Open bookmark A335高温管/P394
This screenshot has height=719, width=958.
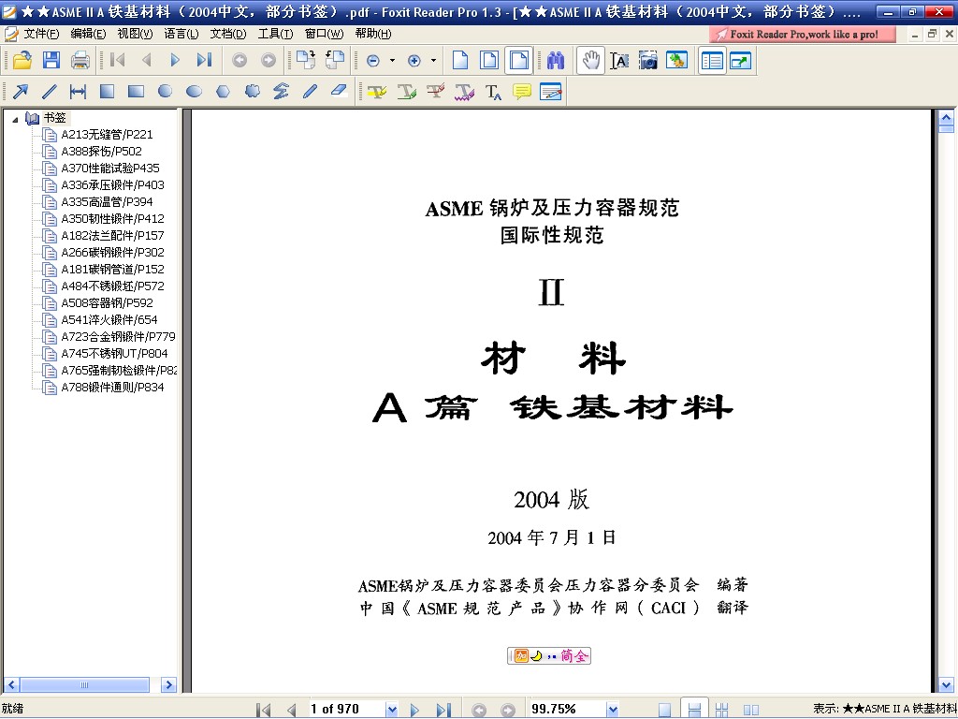[107, 202]
